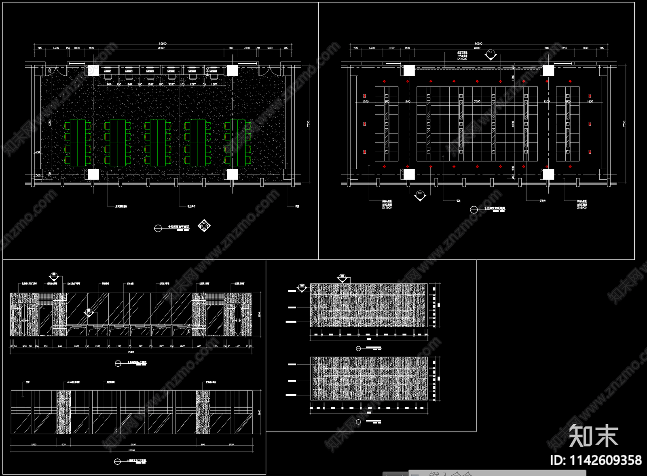647x476 pixels.
Task: Select the section triangle marker above the ceiling plan
Action: tap(491, 55)
